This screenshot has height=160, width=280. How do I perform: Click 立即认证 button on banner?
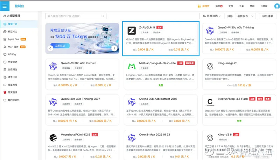[60, 46]
